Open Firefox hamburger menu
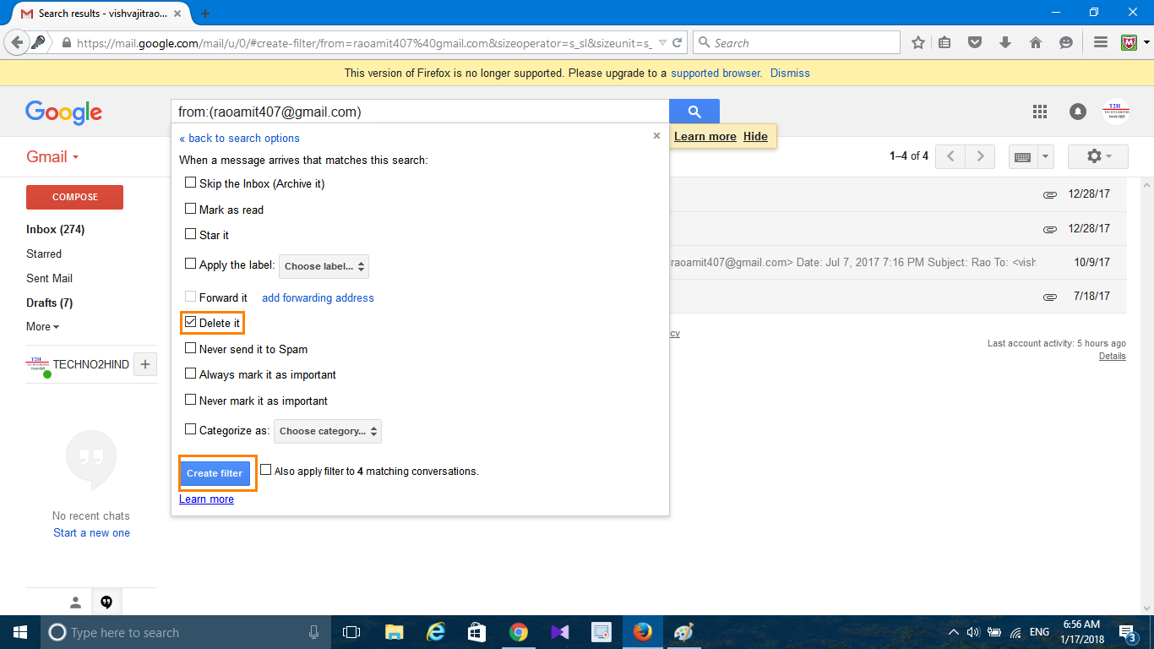Image resolution: width=1154 pixels, height=649 pixels. 1100,42
